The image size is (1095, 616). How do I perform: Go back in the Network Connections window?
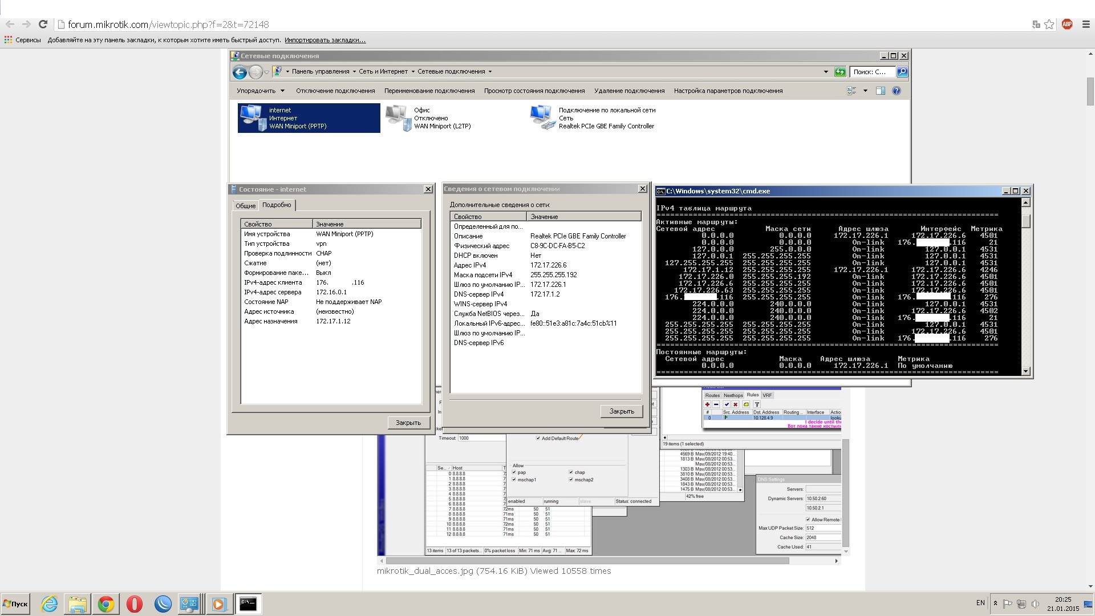[240, 72]
